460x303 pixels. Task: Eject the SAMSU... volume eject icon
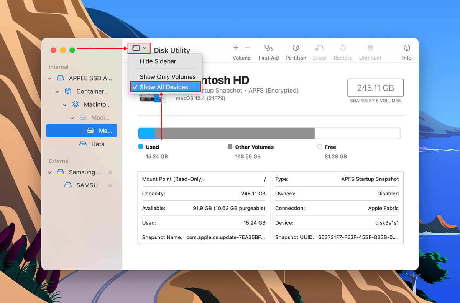coord(110,185)
